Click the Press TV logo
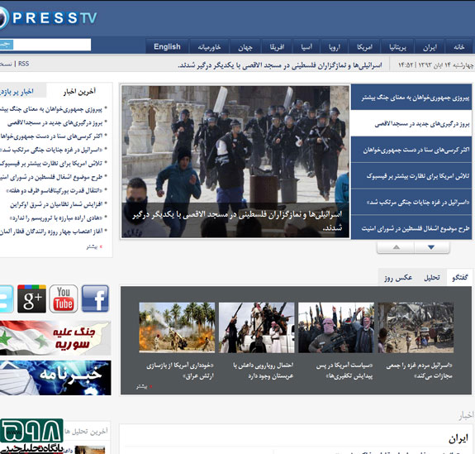 click(49, 17)
